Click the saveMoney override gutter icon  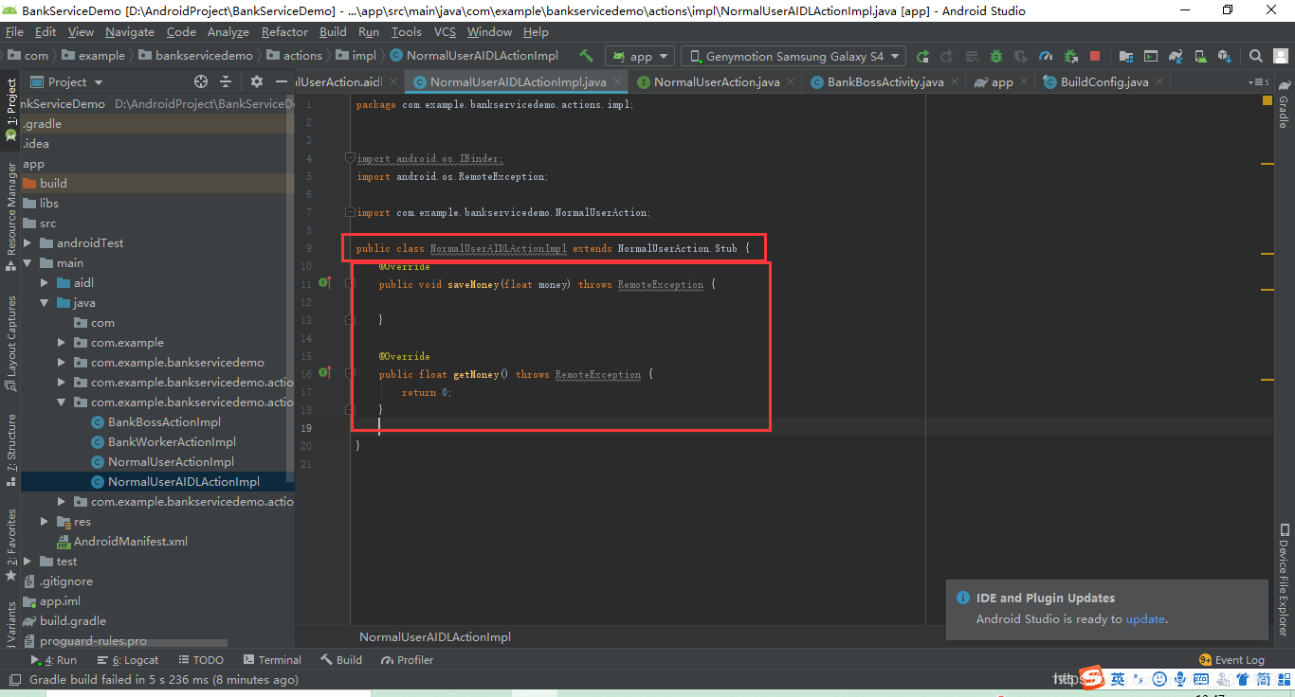click(x=324, y=283)
